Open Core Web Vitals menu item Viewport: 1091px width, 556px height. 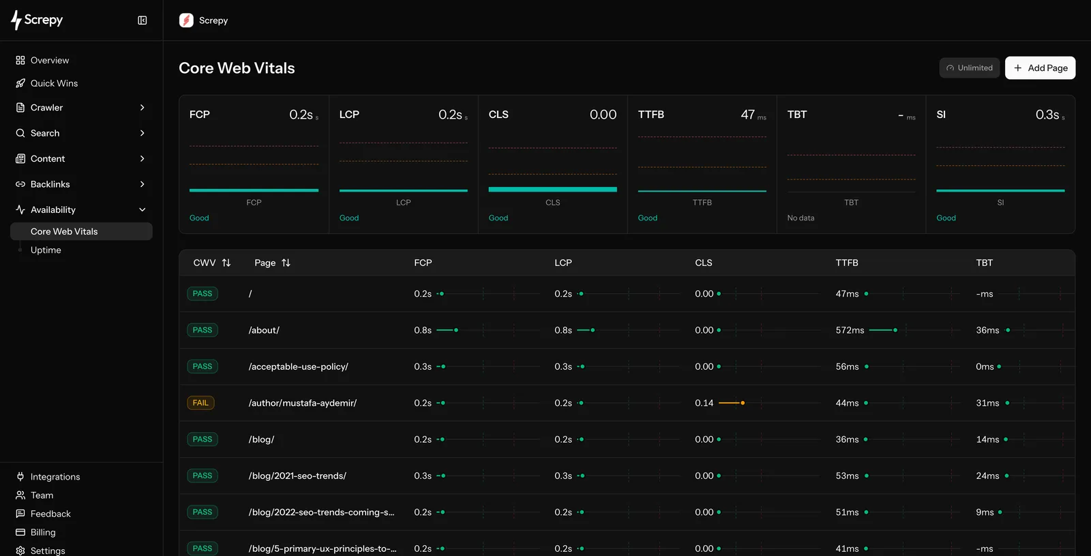coord(81,231)
